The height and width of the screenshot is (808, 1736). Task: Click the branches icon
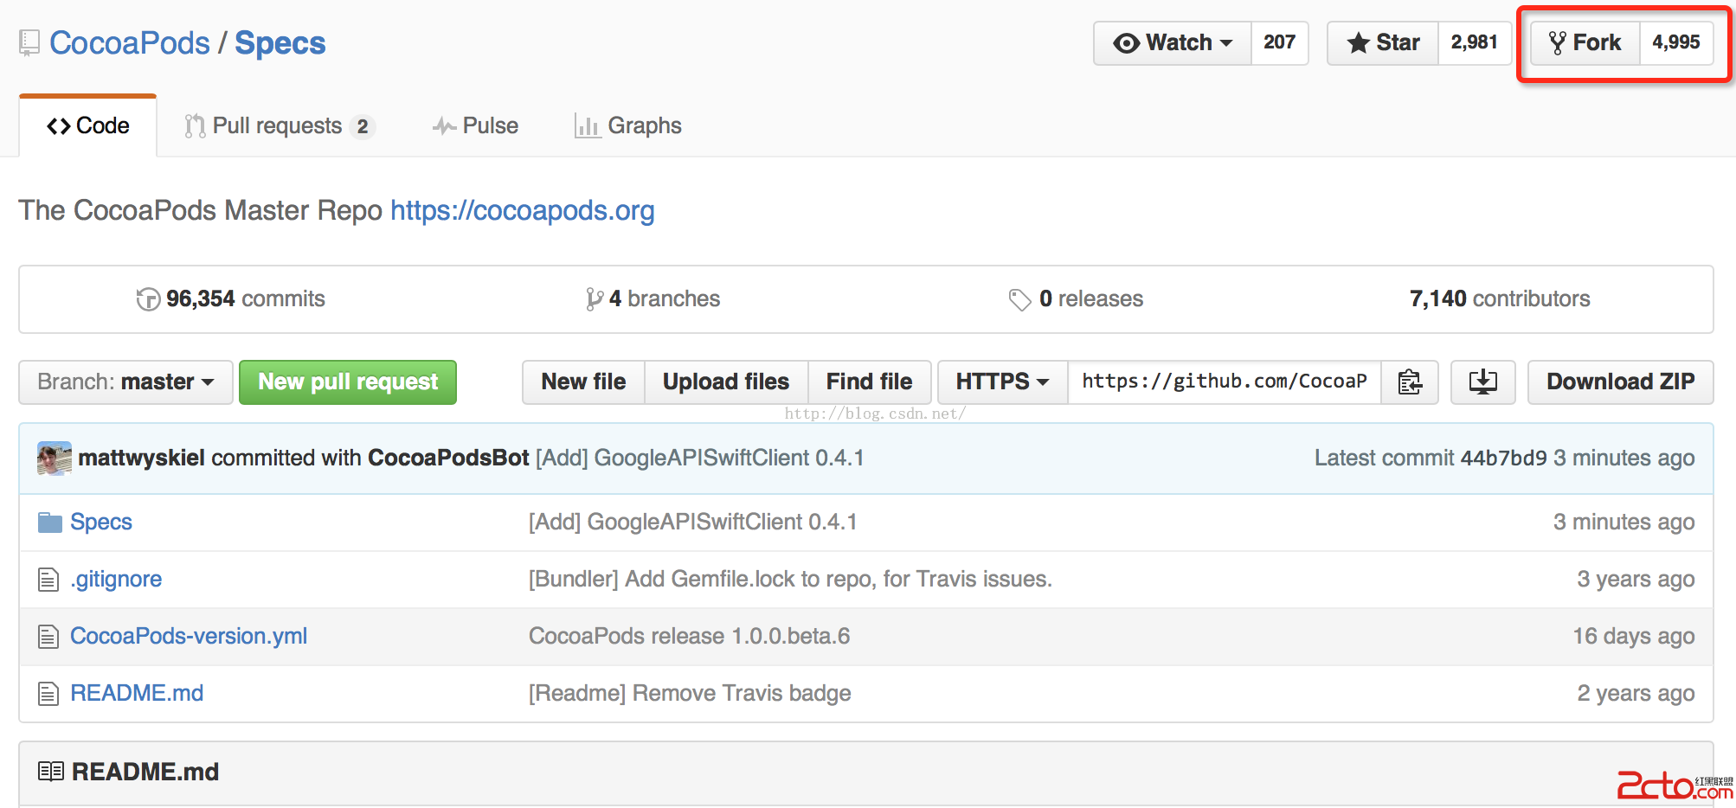(x=594, y=299)
